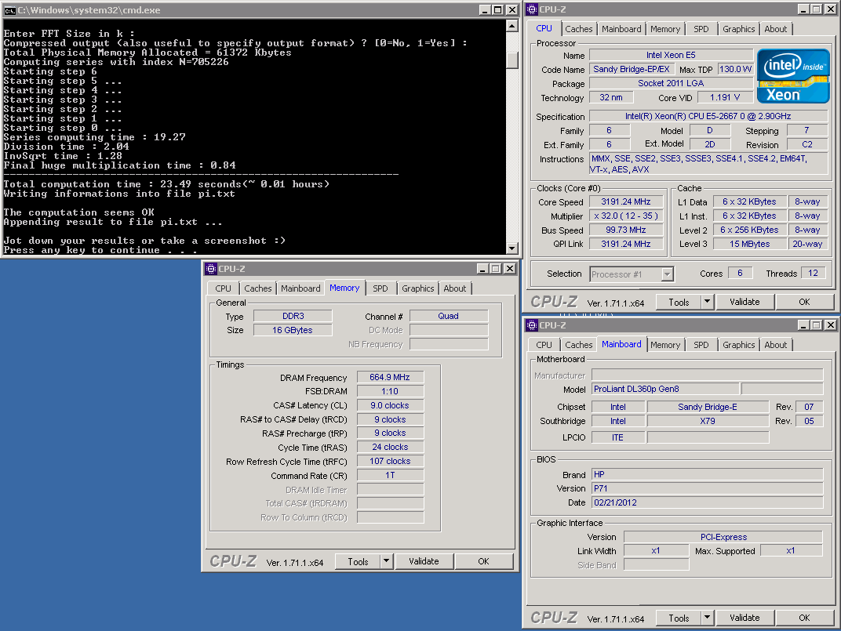Viewport: 841px width, 631px height.
Task: Select Graphics tab in Memory CPU-Z window
Action: [x=418, y=288]
